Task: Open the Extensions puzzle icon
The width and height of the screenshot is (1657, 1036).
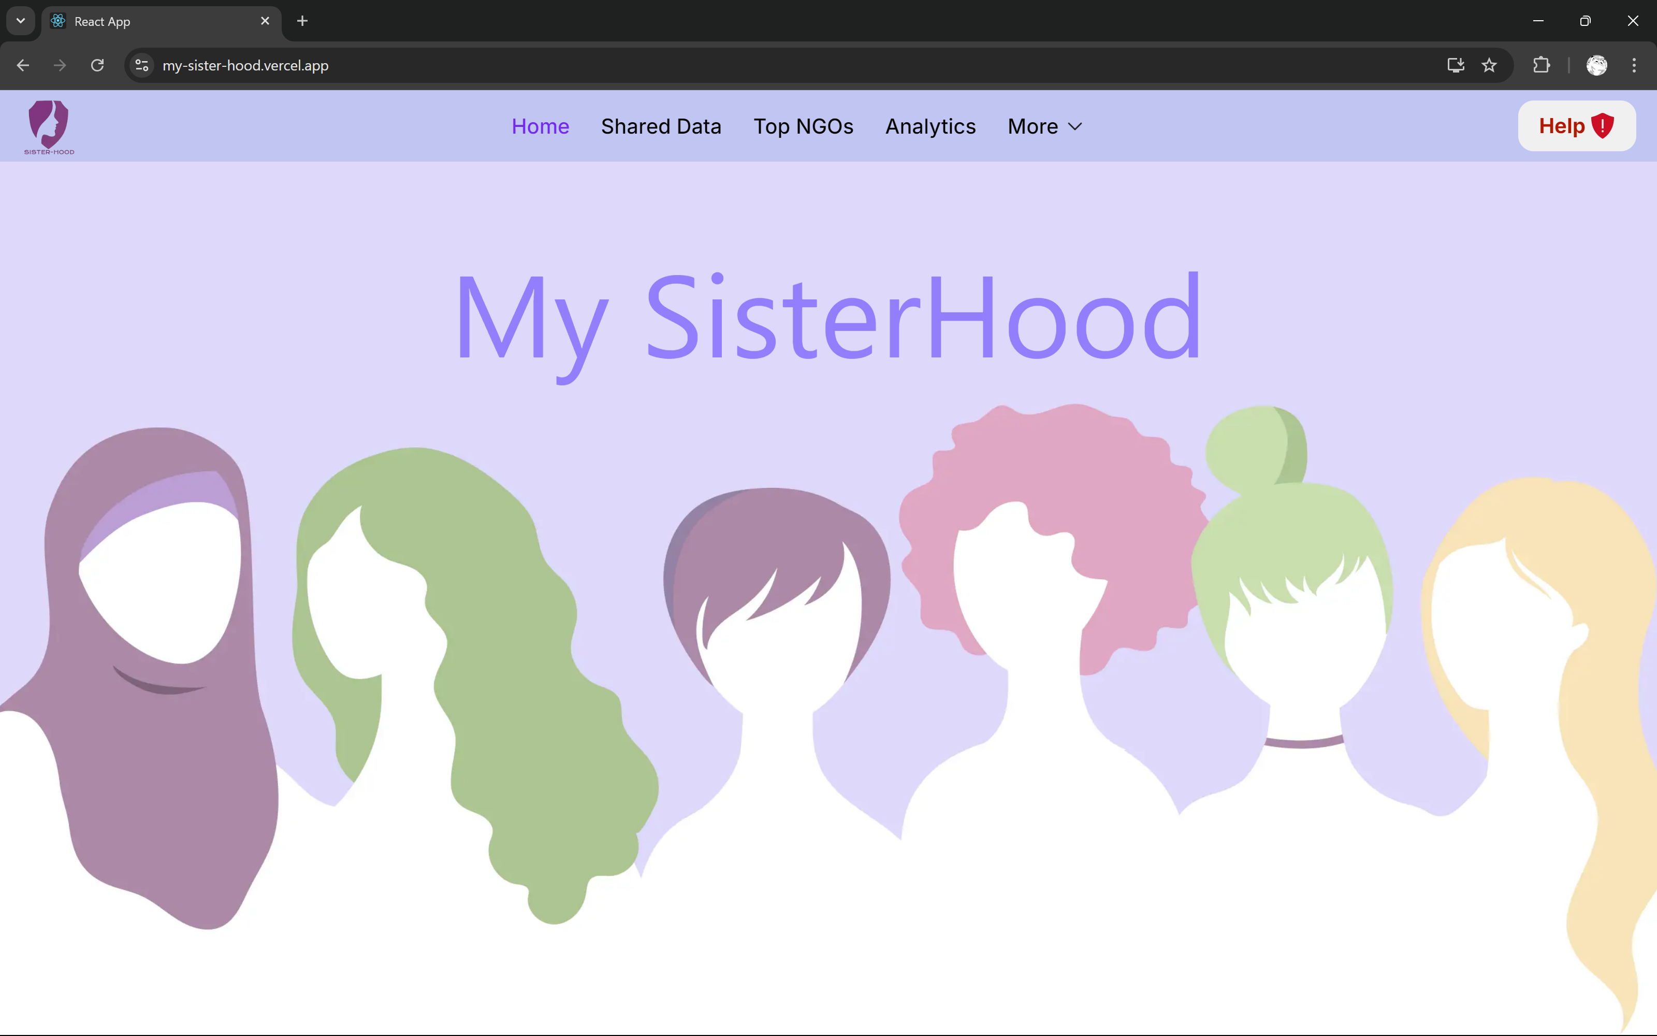Action: [x=1542, y=65]
